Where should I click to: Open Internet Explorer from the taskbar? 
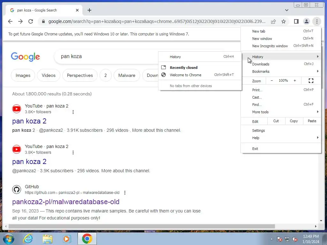(28, 239)
